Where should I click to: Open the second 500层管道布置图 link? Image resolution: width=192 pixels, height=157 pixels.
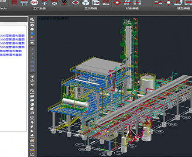(x=12, y=47)
